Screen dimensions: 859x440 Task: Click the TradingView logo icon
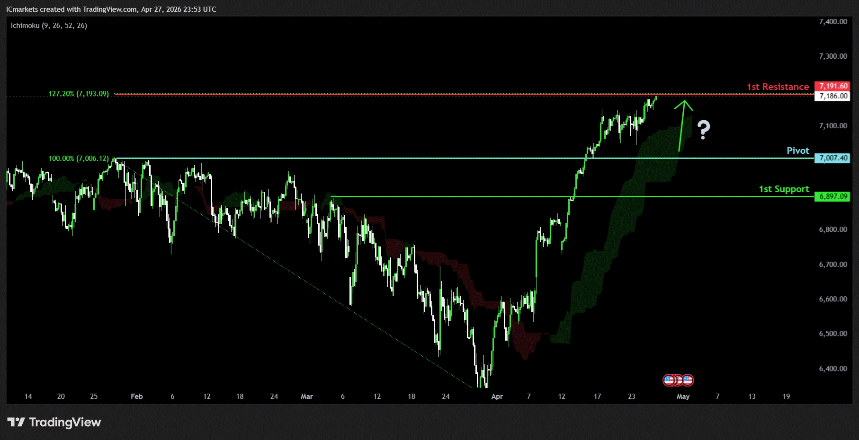tap(16, 422)
